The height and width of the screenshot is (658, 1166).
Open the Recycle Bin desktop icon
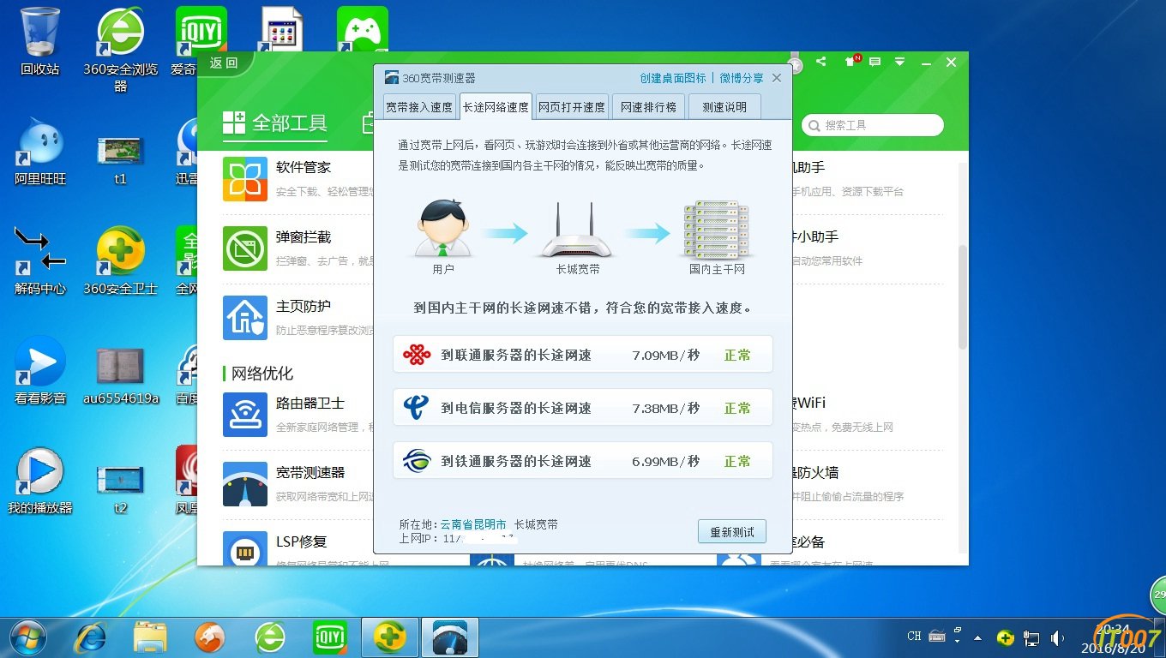point(40,41)
